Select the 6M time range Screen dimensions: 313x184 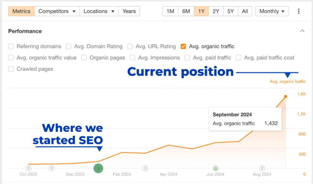pos(186,11)
